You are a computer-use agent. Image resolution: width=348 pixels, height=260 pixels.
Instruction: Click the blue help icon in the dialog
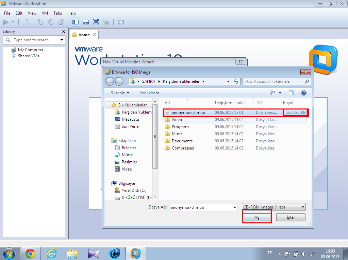pyautogui.click(x=304, y=93)
